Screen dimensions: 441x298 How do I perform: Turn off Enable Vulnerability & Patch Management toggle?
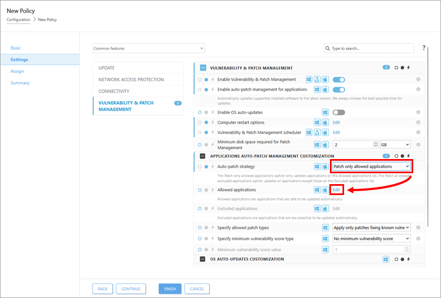click(339, 80)
